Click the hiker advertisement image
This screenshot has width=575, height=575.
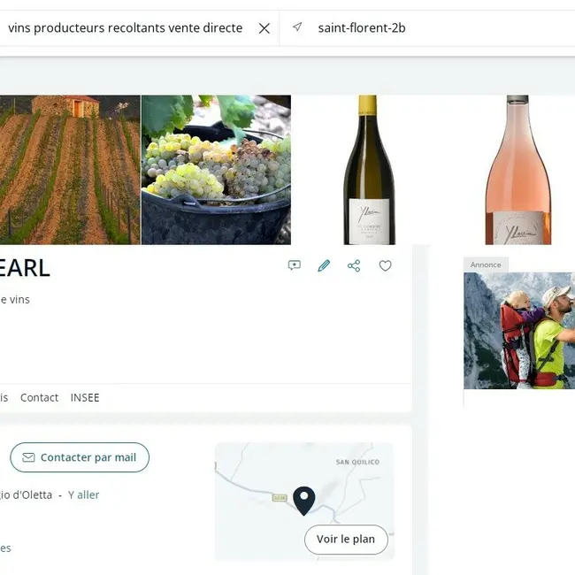[519, 331]
